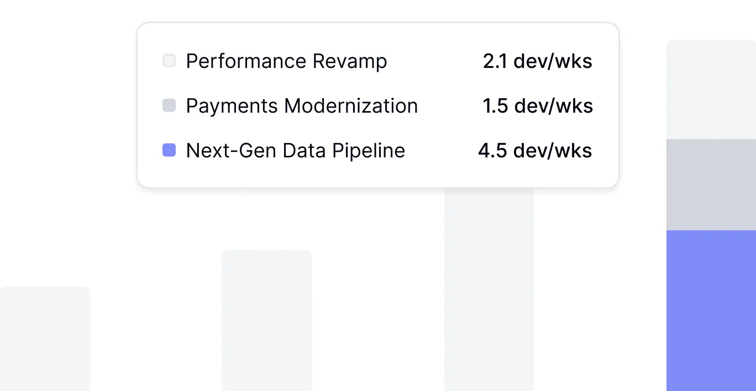
Task: Click the purple Next-Gen Data Pipeline legend swatch
Action: pyautogui.click(x=169, y=150)
